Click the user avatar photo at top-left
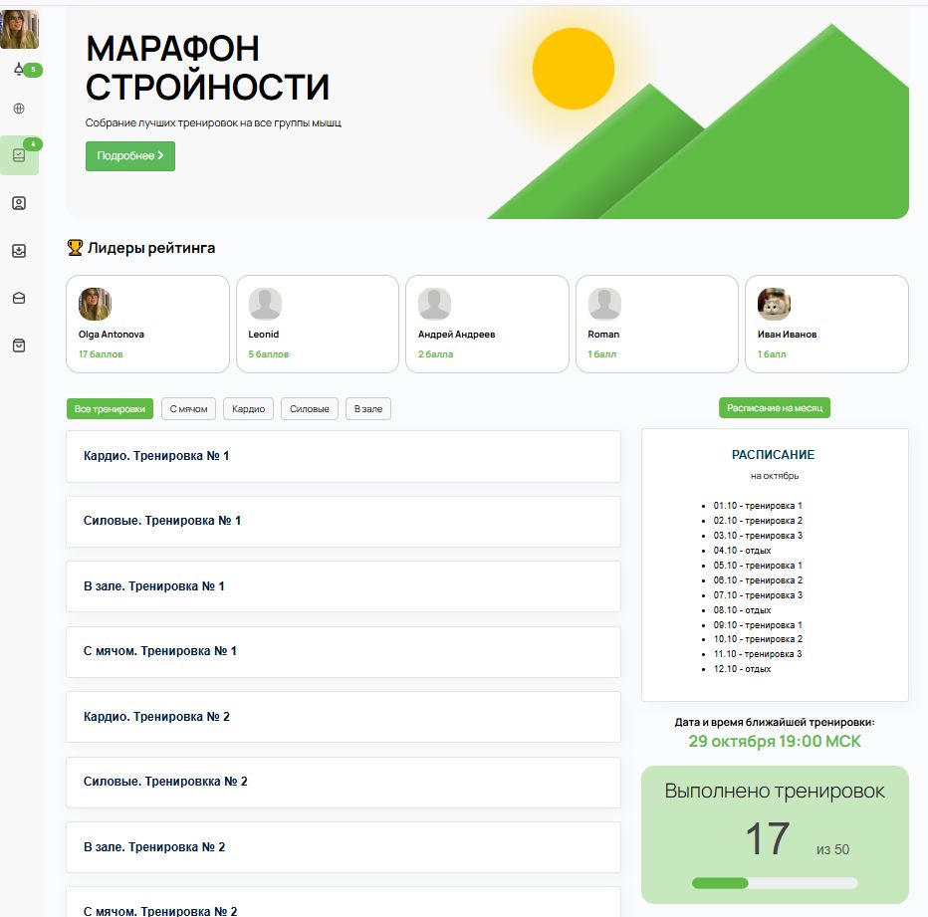This screenshot has height=917, width=928. (19, 30)
